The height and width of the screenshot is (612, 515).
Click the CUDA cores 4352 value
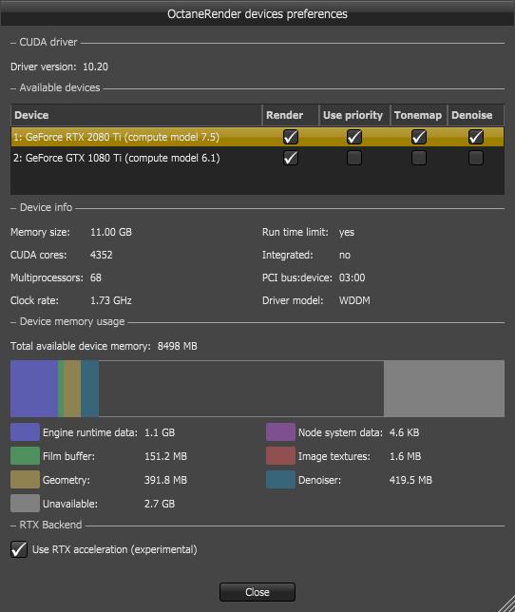point(101,255)
